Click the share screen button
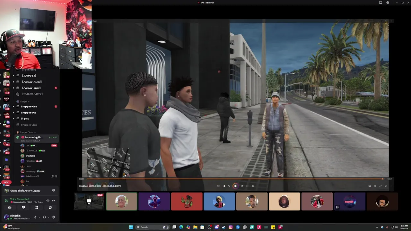411x231 pixels. pyautogui.click(x=23, y=208)
